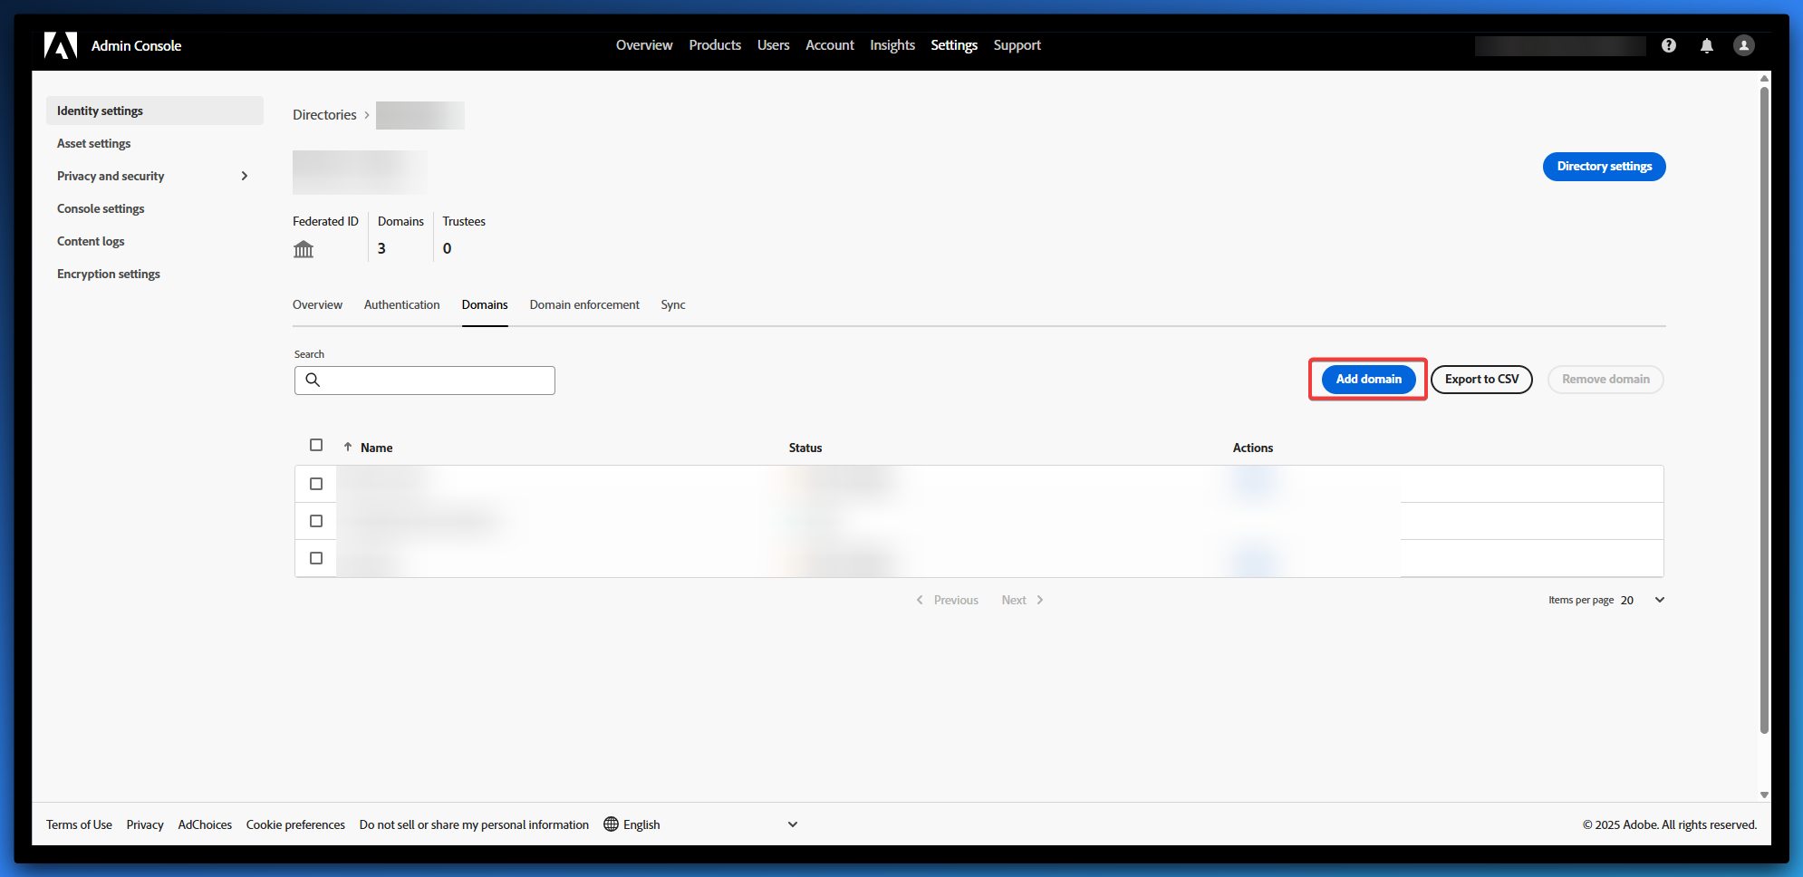Click the Export to CSV button
This screenshot has height=877, width=1803.
coord(1481,380)
